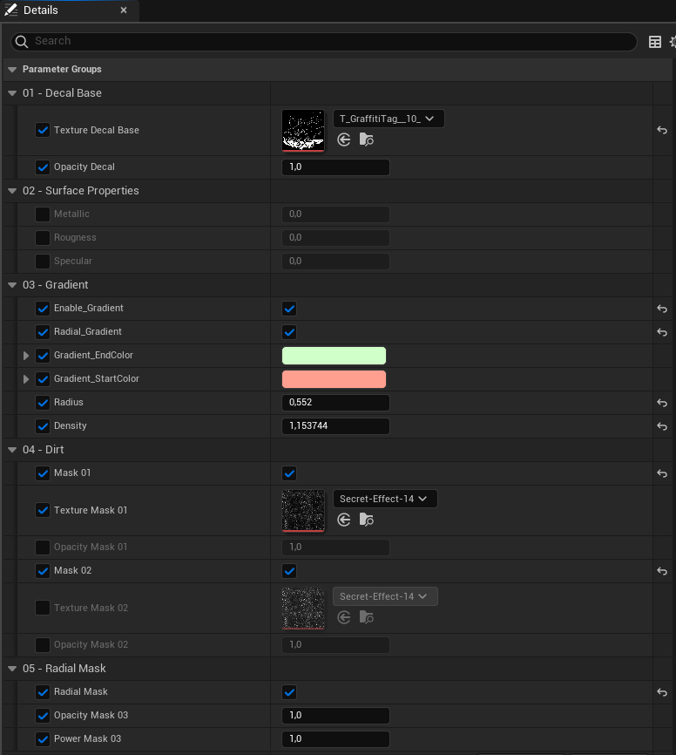The height and width of the screenshot is (755, 676).
Task: Edit the Opacity Mask 03 value
Action: (336, 716)
